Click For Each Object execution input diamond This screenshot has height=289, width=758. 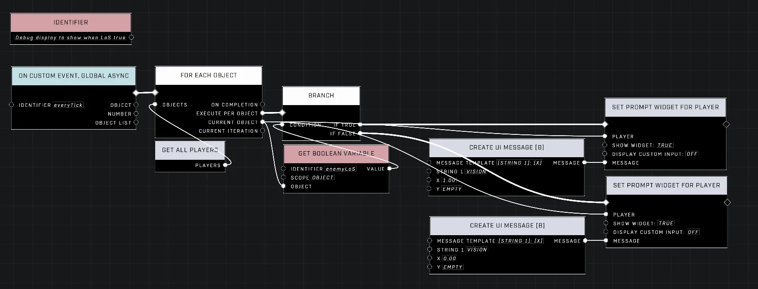pos(155,92)
